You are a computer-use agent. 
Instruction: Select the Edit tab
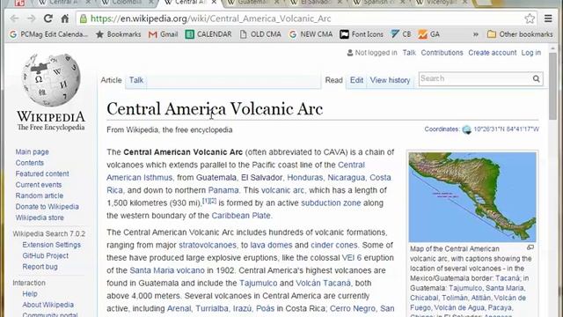pos(356,80)
